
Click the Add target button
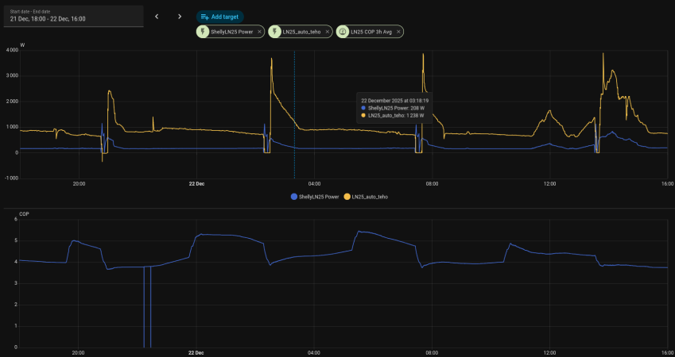click(220, 16)
